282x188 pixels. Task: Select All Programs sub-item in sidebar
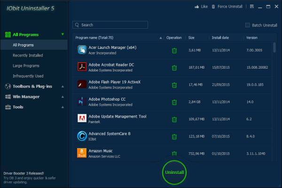tap(34, 45)
